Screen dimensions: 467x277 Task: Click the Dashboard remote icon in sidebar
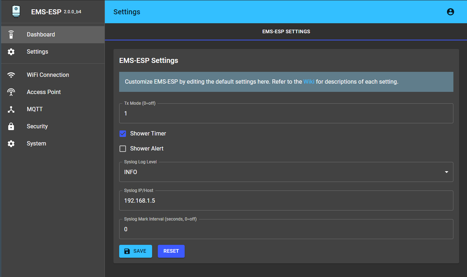pyautogui.click(x=11, y=35)
